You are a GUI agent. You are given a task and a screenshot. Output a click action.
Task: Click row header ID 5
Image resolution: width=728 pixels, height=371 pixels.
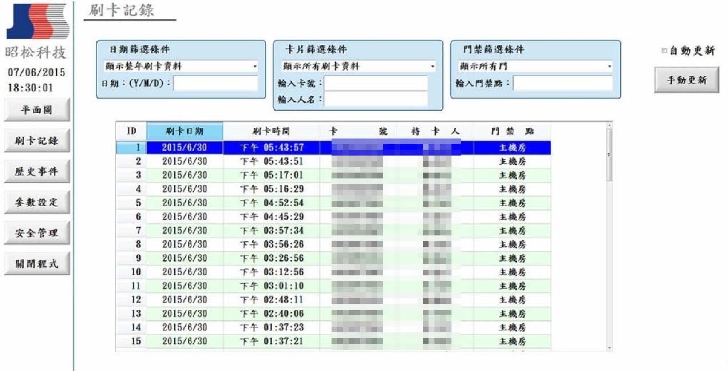coord(131,203)
